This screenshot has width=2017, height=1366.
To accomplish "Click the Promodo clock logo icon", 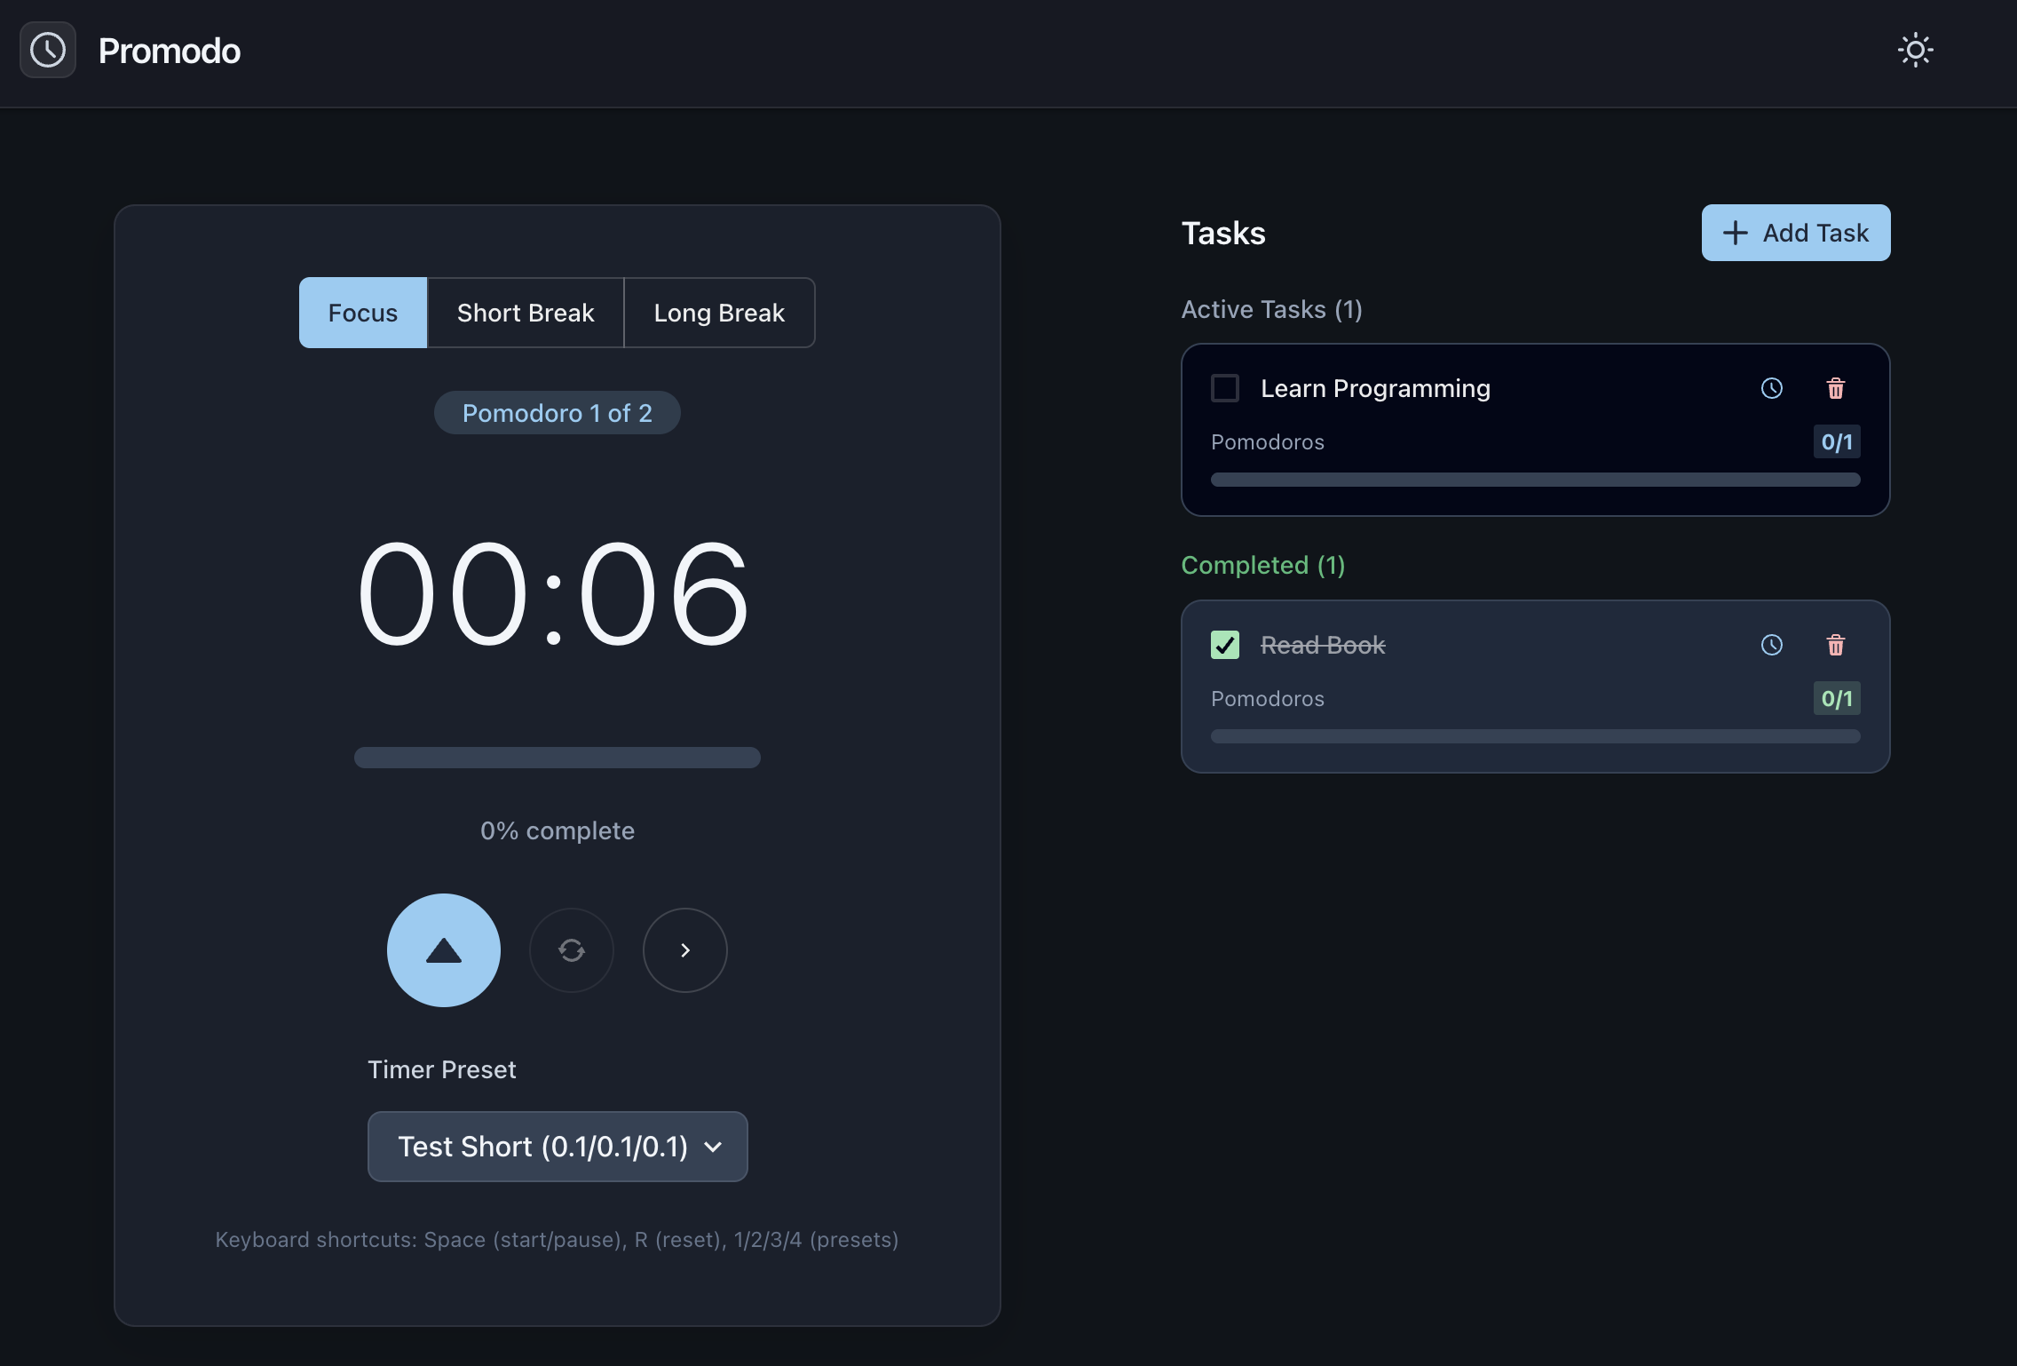I will coord(48,50).
